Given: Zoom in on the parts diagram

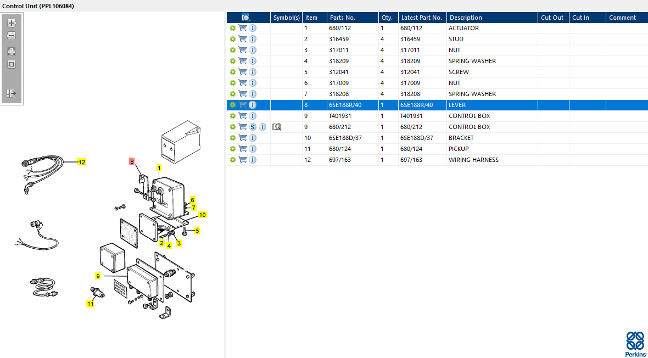Looking at the screenshot, I should (12, 23).
